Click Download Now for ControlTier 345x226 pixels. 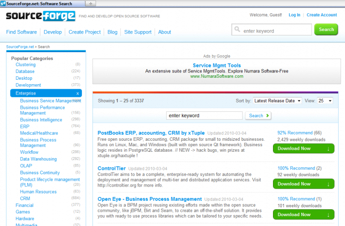[x=304, y=184]
